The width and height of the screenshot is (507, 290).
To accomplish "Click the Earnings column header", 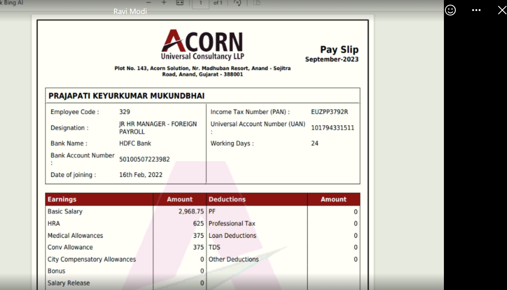I will point(62,199).
